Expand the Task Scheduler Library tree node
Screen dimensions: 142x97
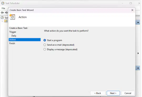[2, 21]
